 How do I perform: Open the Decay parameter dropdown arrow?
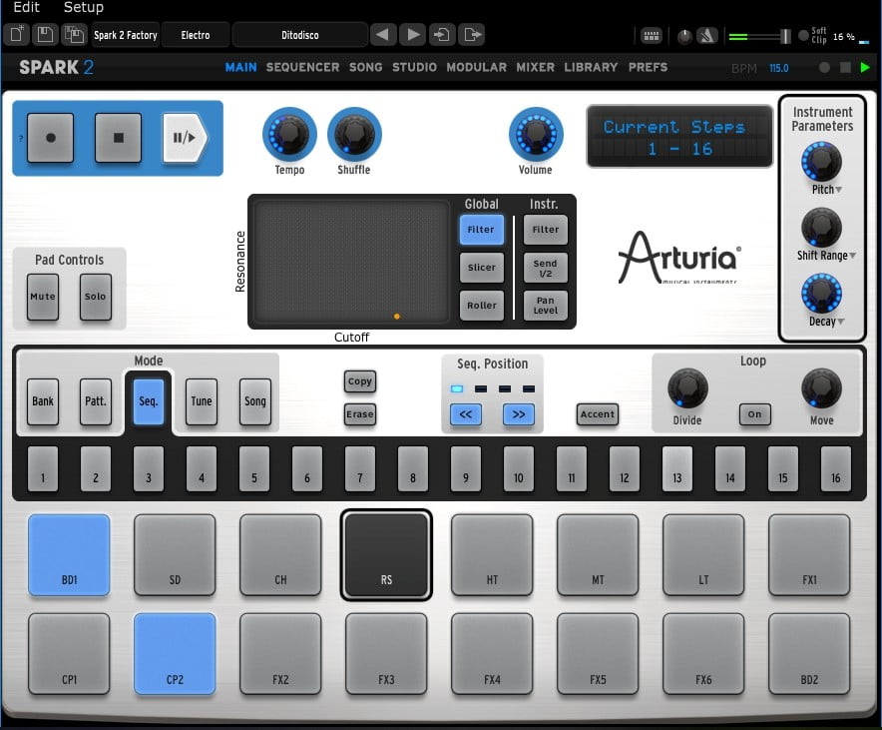coord(841,322)
